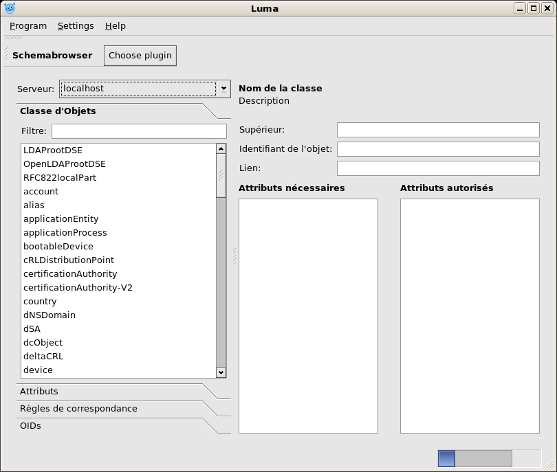The image size is (557, 472).
Task: Open the Settings menu
Action: [76, 26]
